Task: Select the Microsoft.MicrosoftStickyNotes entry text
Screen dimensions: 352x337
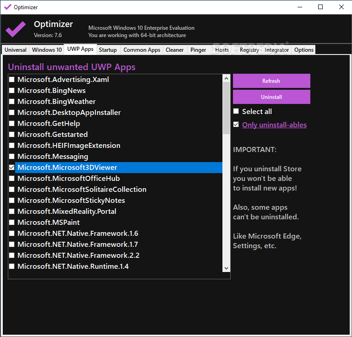Action: 71,201
